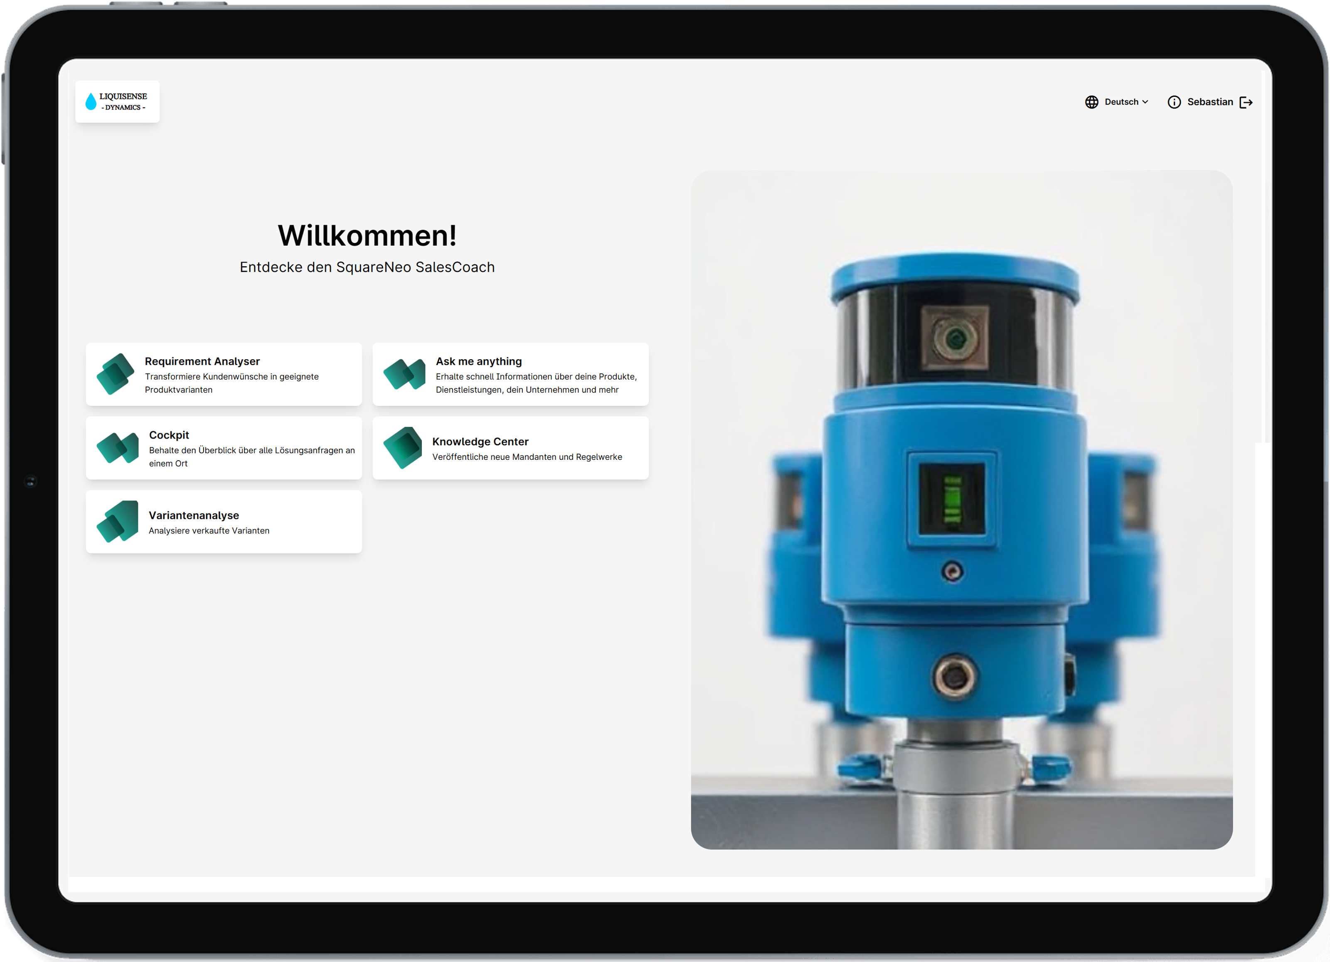Open the Knowledge Center heading
The image size is (1330, 962).
pyautogui.click(x=480, y=442)
